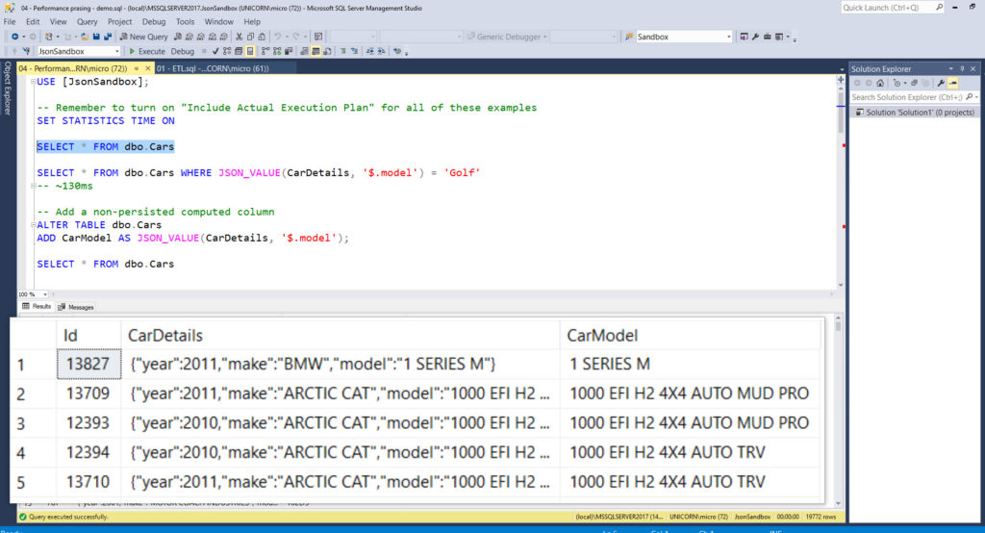
Task: Click the Save All icon
Action: click(x=108, y=37)
